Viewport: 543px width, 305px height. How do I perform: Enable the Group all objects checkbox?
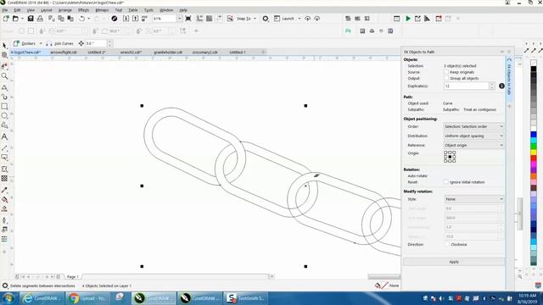[x=446, y=78]
